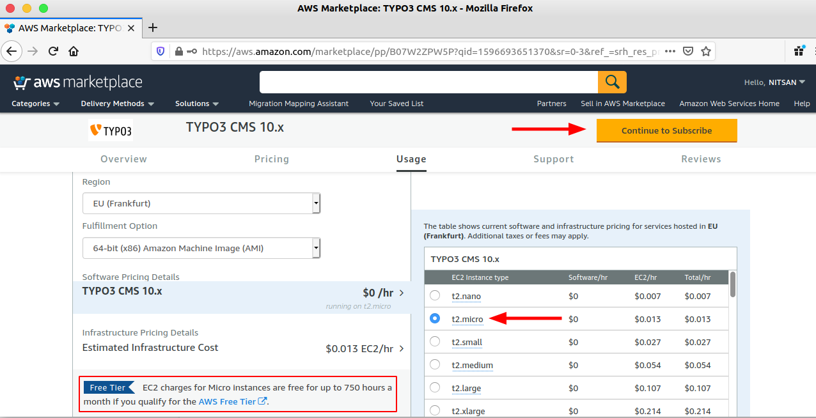
Task: Switch to the Reviews tab
Action: (x=701, y=159)
